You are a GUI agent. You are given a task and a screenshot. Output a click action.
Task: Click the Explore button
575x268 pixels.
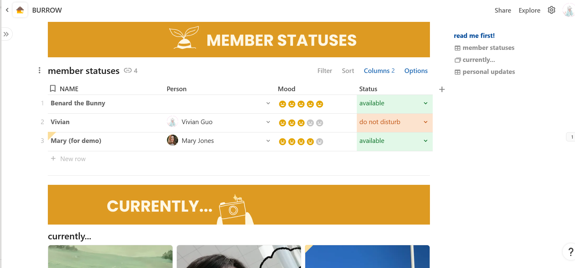click(529, 10)
